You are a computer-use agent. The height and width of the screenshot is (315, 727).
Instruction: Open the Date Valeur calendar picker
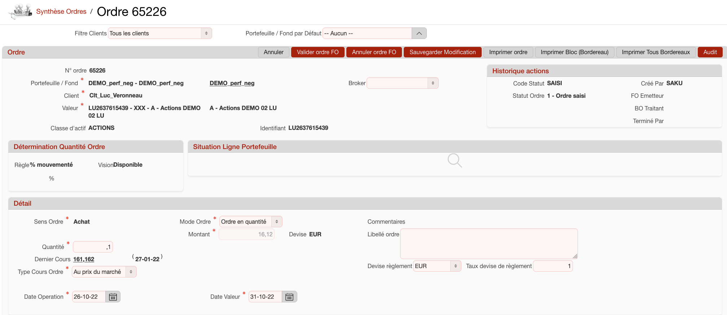pyautogui.click(x=289, y=297)
